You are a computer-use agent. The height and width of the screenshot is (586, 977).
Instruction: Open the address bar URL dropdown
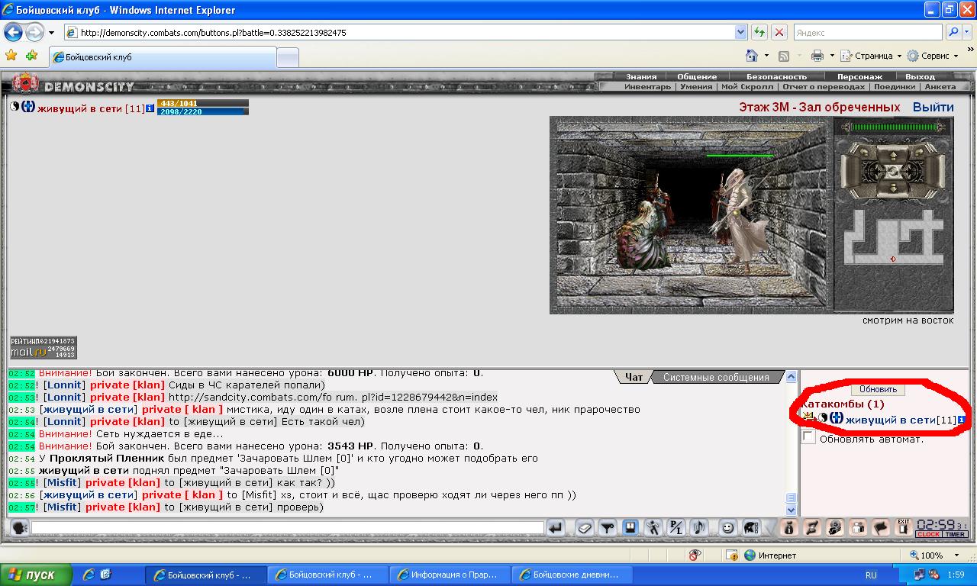pyautogui.click(x=740, y=33)
